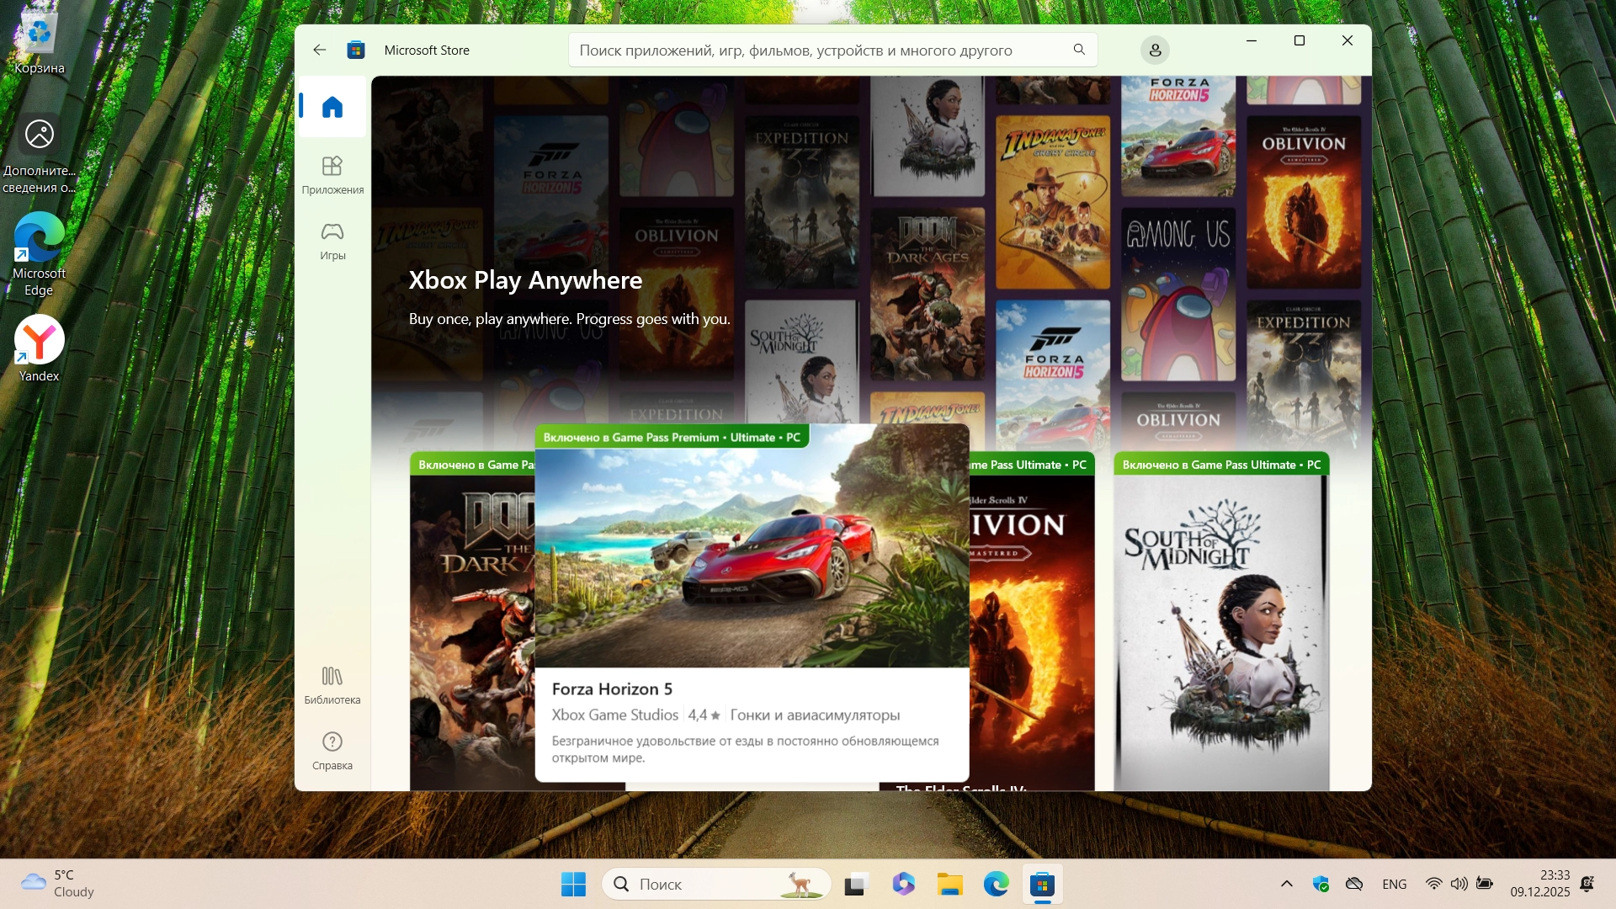Open the Home tab in sidebar

coord(332,107)
